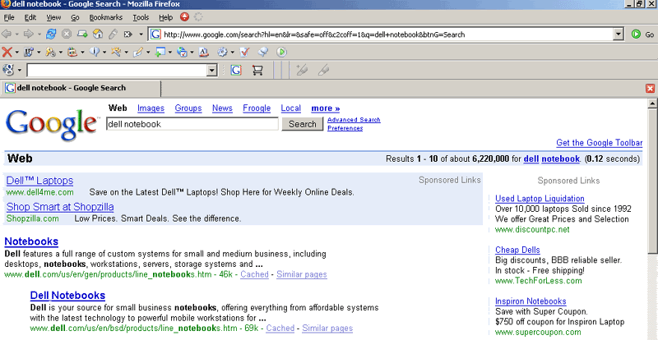Open Forward button history dropdown arrow
This screenshot has width=658, height=340.
tap(39, 34)
